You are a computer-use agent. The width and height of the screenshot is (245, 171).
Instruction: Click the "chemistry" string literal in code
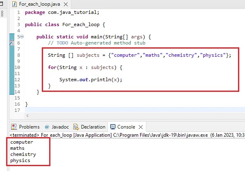[x=181, y=55]
